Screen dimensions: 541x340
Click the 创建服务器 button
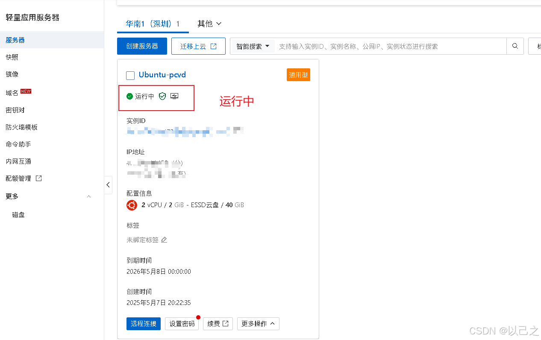click(x=142, y=46)
